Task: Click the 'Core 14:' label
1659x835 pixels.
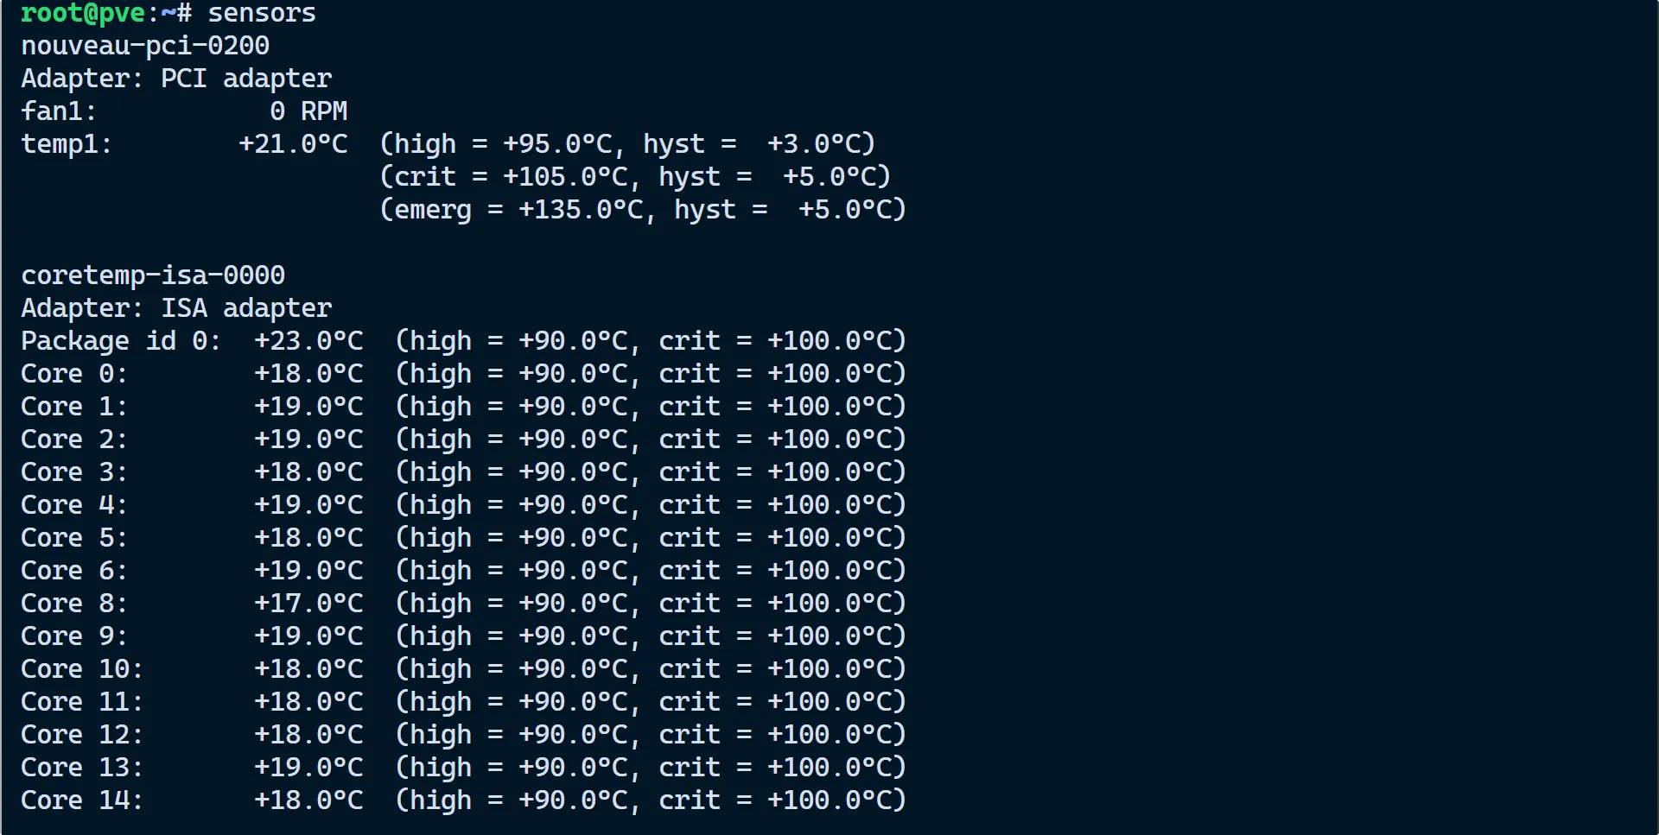Action: 82,800
